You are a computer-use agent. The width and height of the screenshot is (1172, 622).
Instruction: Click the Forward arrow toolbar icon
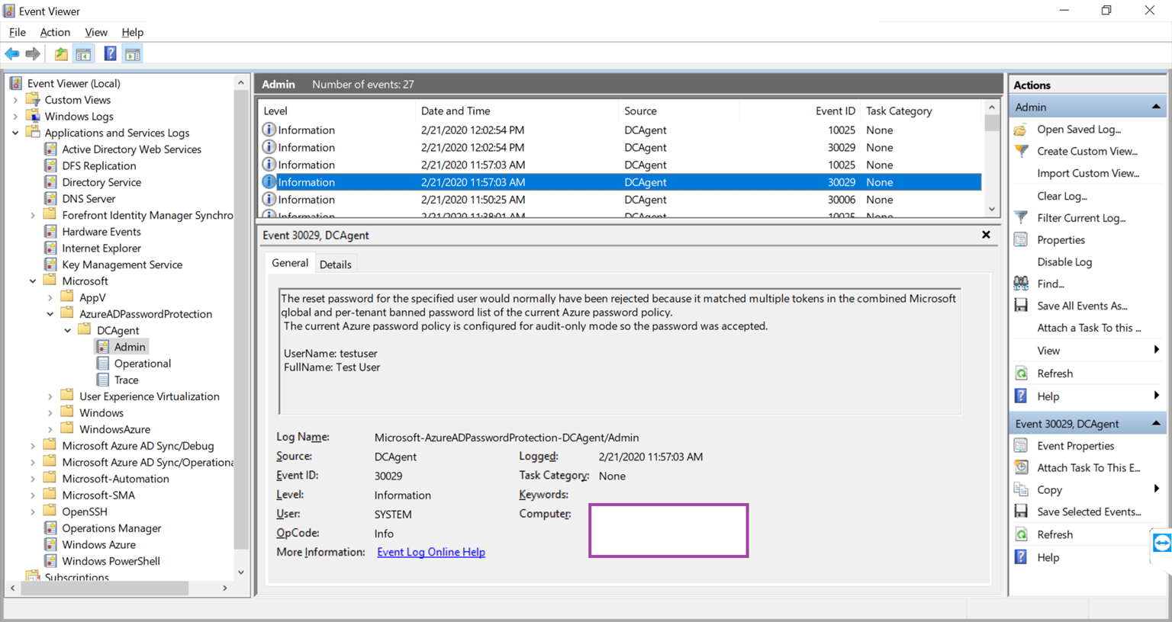coord(33,54)
